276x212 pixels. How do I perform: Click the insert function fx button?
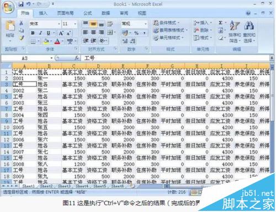click(77, 58)
